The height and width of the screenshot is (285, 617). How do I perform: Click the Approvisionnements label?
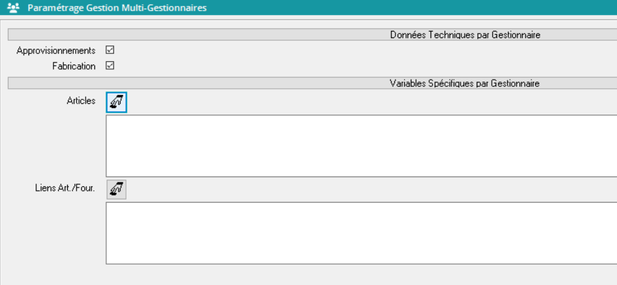pyautogui.click(x=56, y=51)
